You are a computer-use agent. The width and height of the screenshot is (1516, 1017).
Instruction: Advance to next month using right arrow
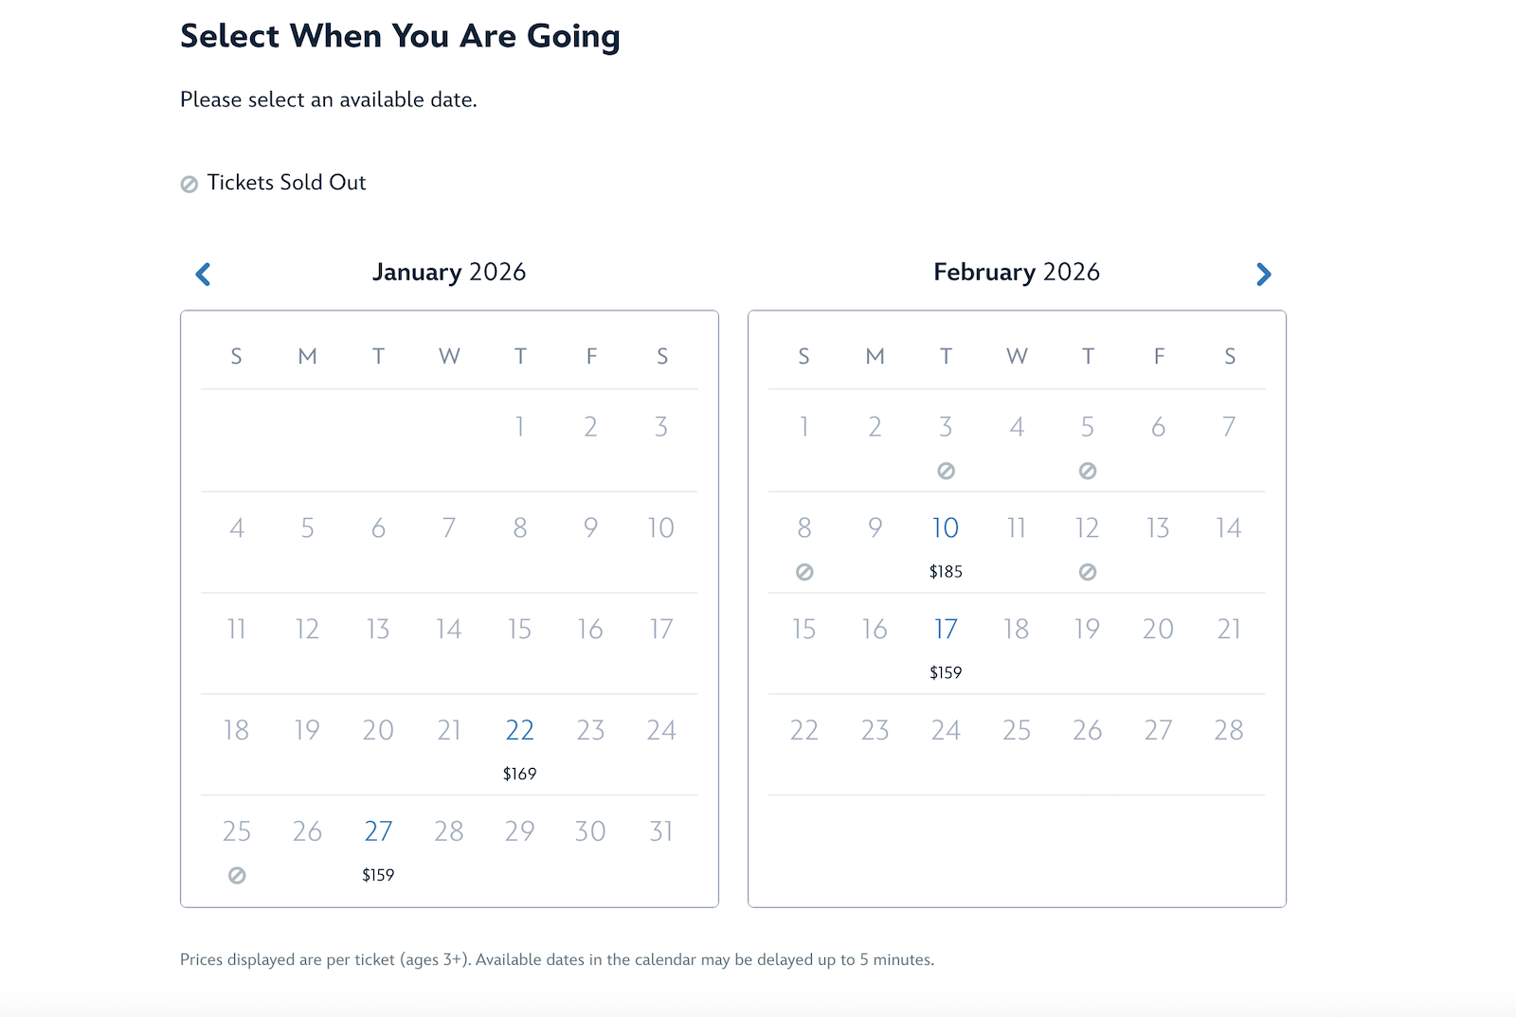click(x=1264, y=274)
